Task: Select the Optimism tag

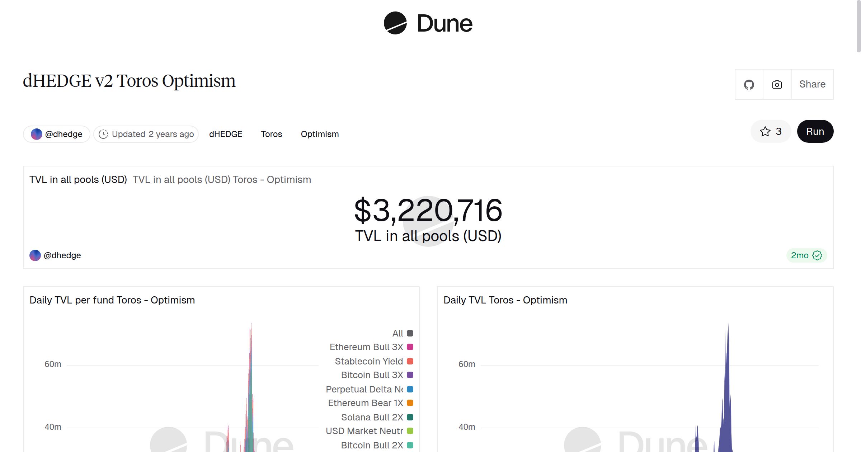Action: tap(320, 134)
